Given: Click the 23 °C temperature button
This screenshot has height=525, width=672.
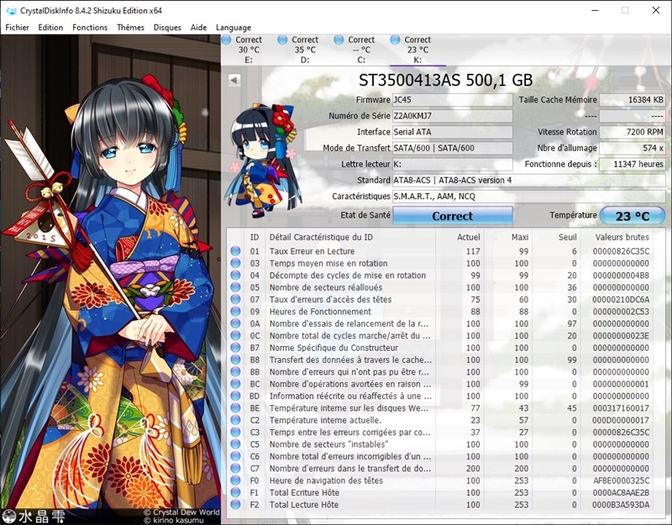Looking at the screenshot, I should (x=633, y=216).
